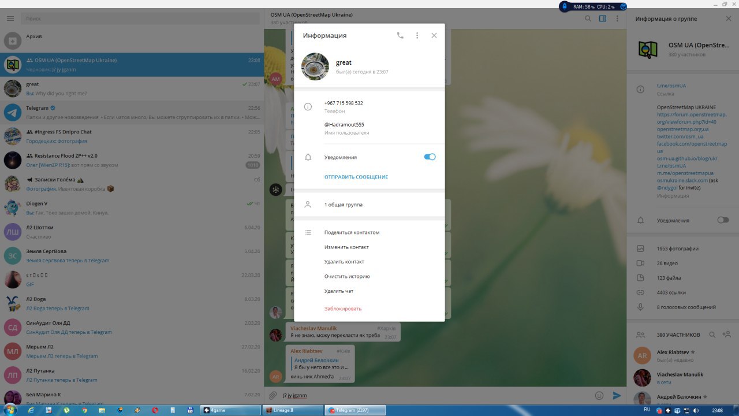The width and height of the screenshot is (739, 416).
Task: Click RU language indicator in tray
Action: (x=647, y=410)
